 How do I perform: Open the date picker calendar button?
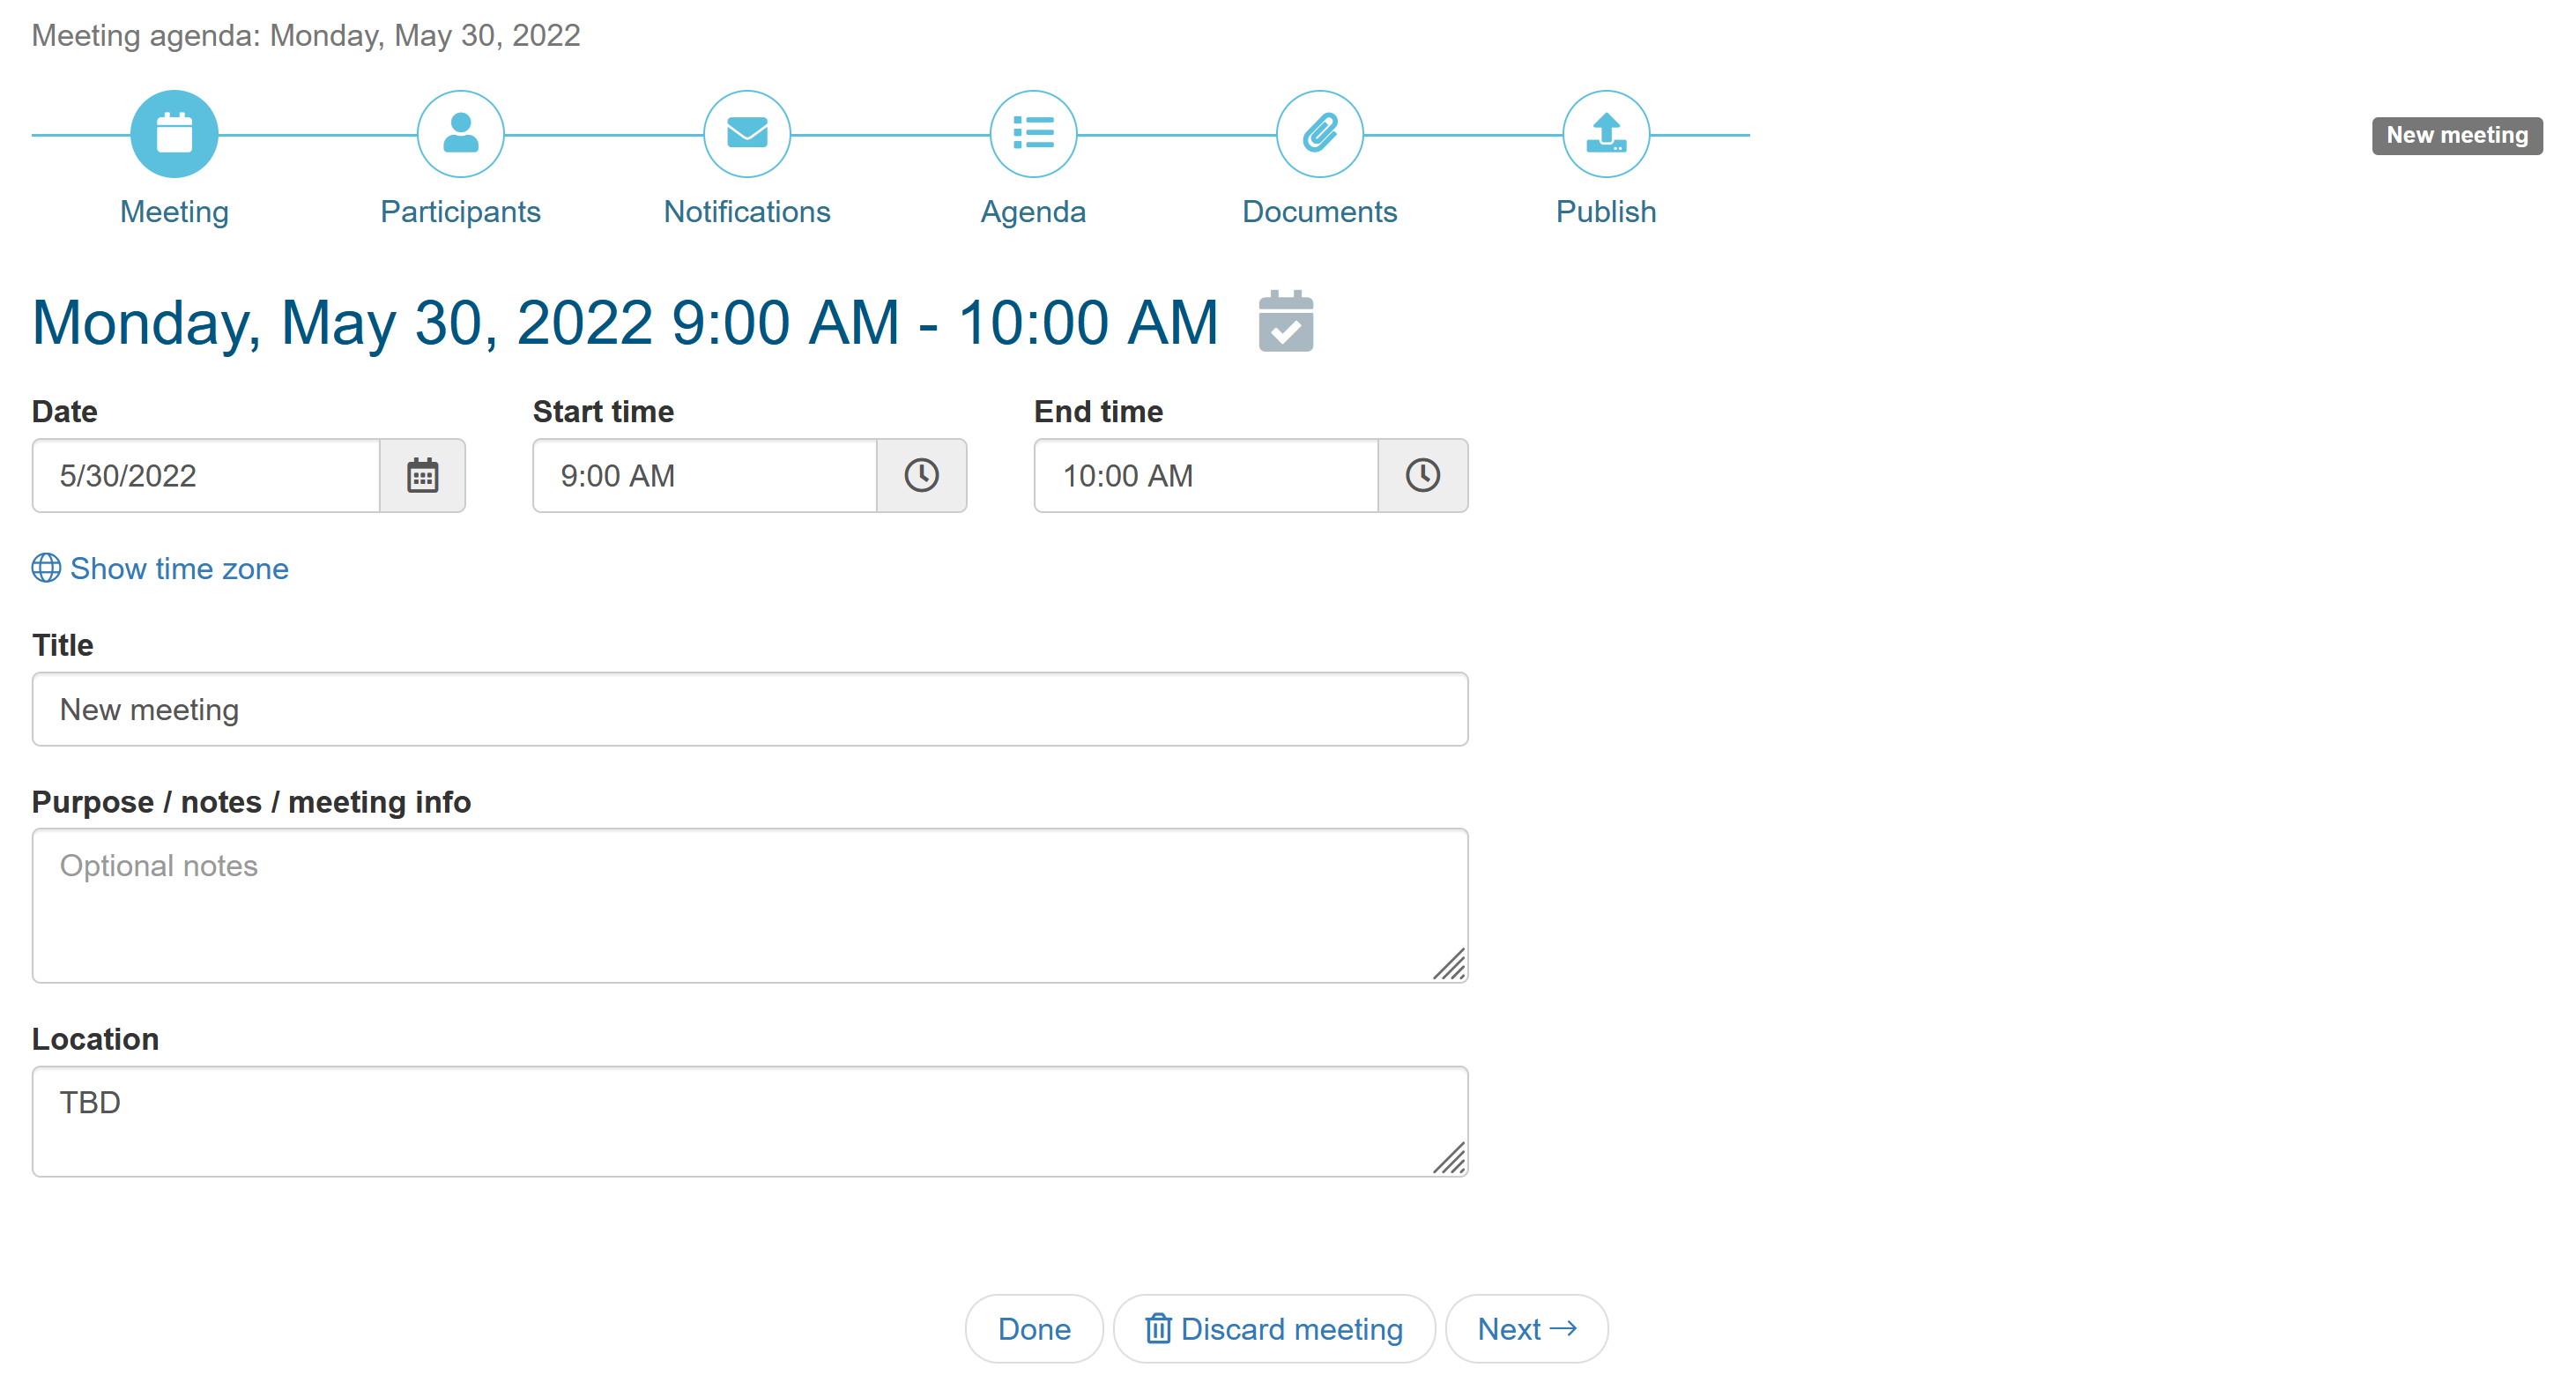422,476
